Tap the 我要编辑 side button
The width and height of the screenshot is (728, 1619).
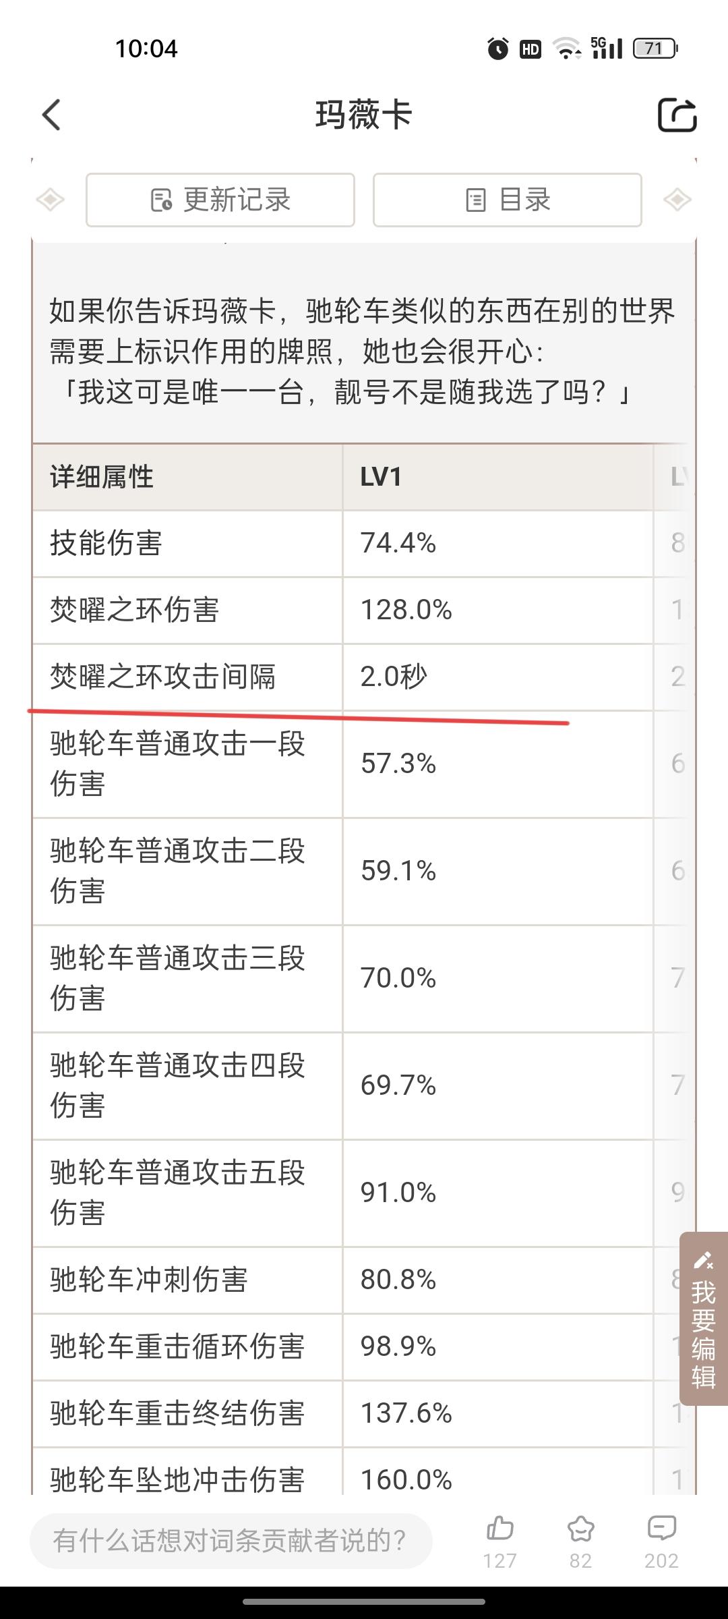pyautogui.click(x=704, y=1319)
